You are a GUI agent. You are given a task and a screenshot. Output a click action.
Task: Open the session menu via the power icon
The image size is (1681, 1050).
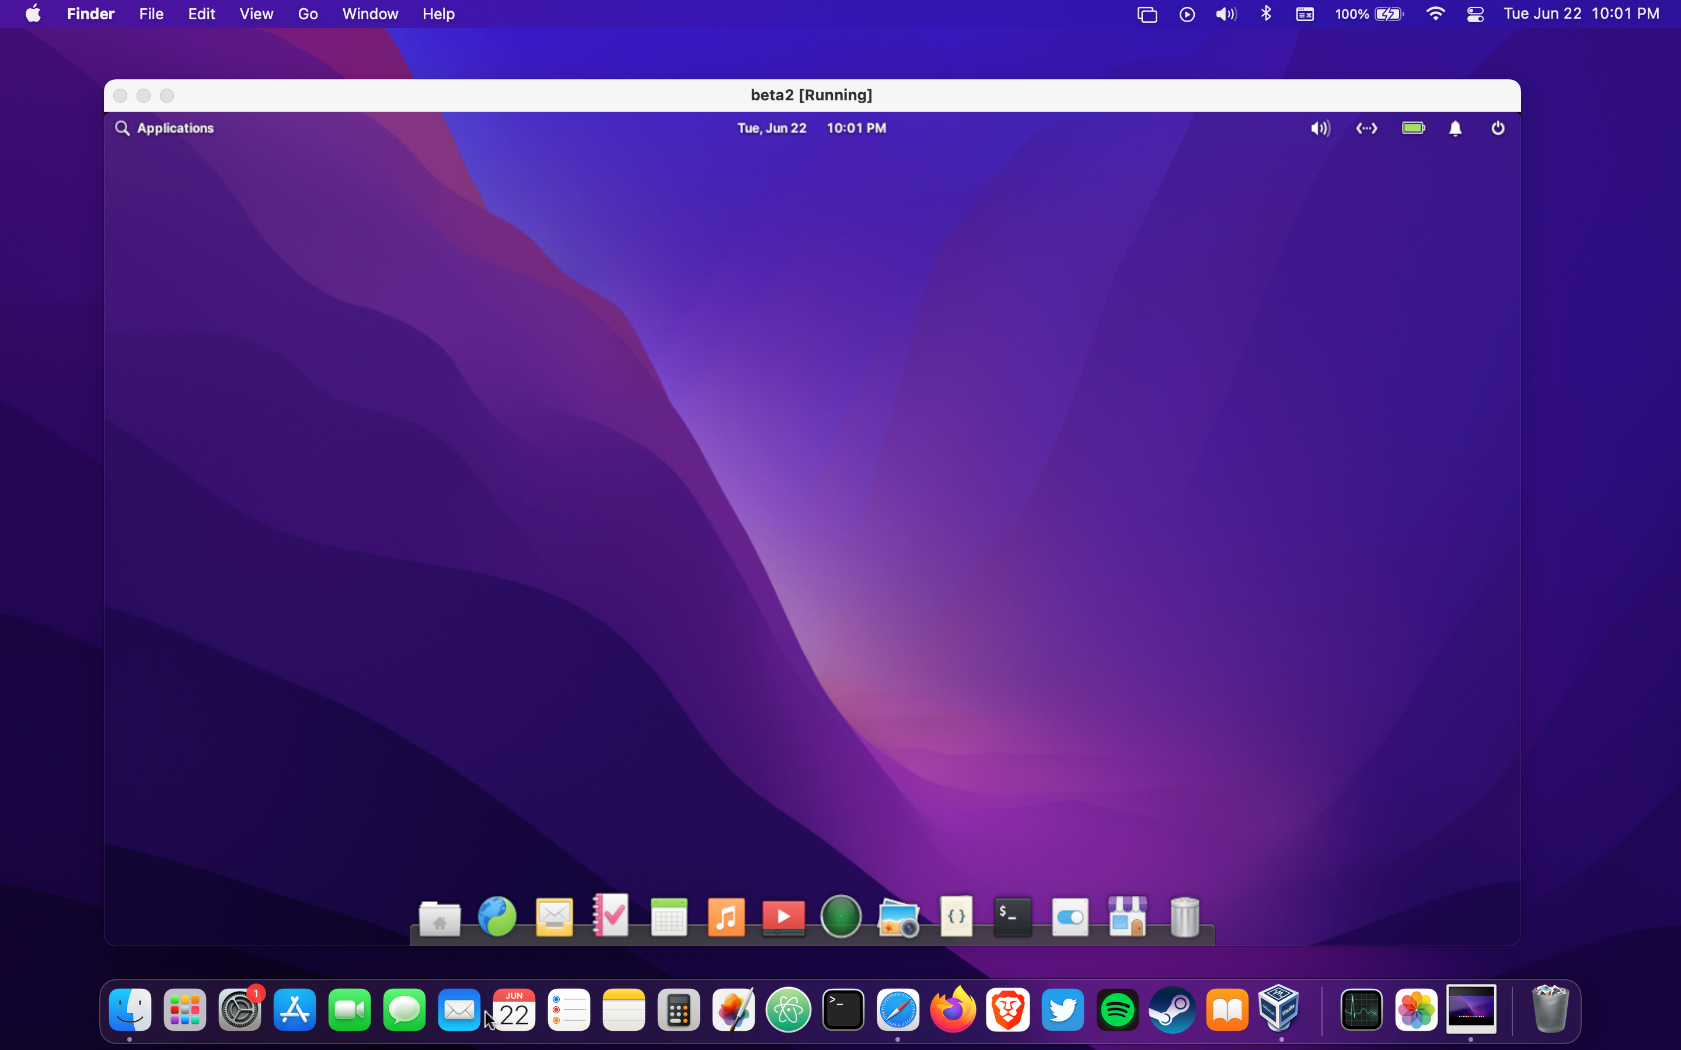click(x=1497, y=128)
